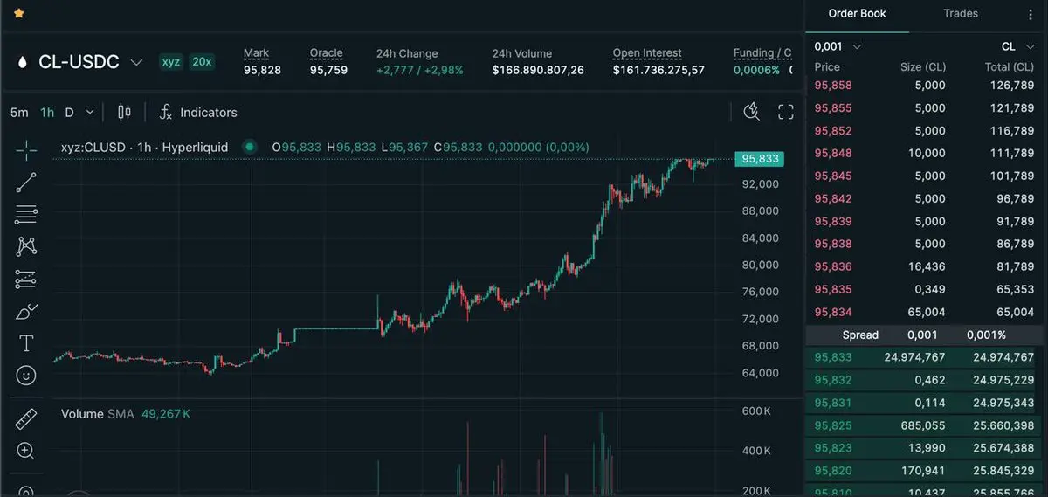Open the emoji icons tool

pyautogui.click(x=26, y=376)
